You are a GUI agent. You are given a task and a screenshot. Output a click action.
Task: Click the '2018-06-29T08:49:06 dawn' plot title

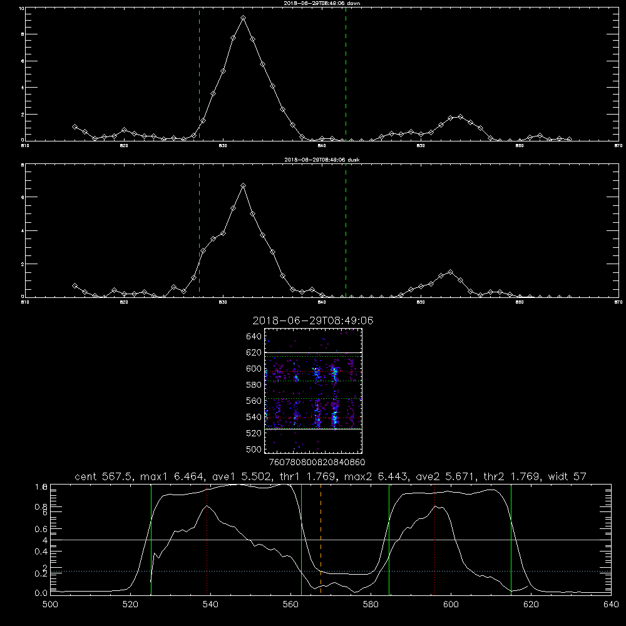[322, 3]
